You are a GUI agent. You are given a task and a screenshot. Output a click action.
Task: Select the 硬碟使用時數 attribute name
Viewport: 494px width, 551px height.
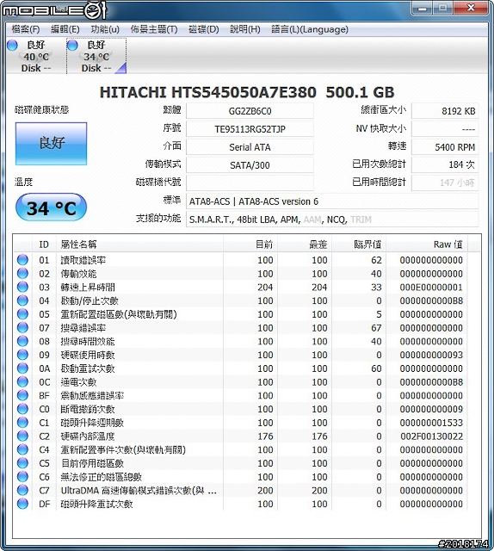coord(88,355)
